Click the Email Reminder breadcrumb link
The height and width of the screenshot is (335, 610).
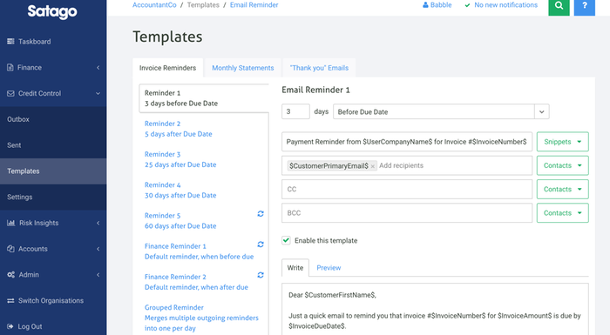click(x=254, y=5)
